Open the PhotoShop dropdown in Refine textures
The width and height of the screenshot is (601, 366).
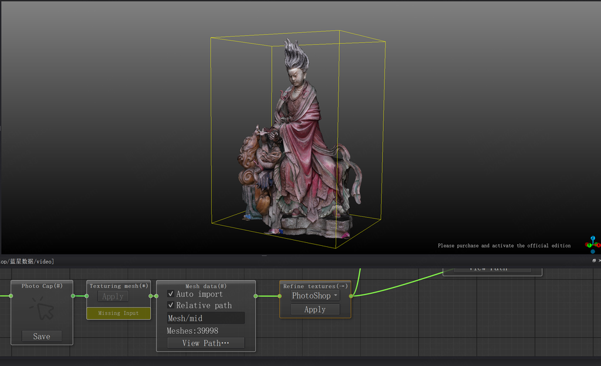point(315,296)
